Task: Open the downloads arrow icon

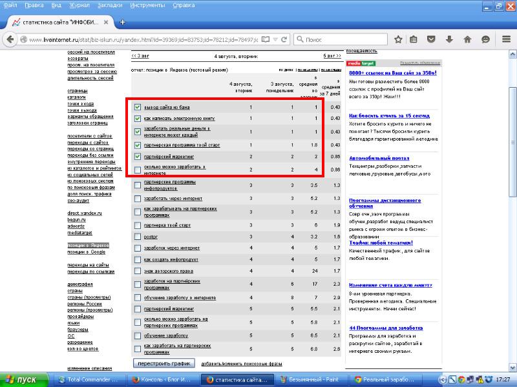Action: 449,39
